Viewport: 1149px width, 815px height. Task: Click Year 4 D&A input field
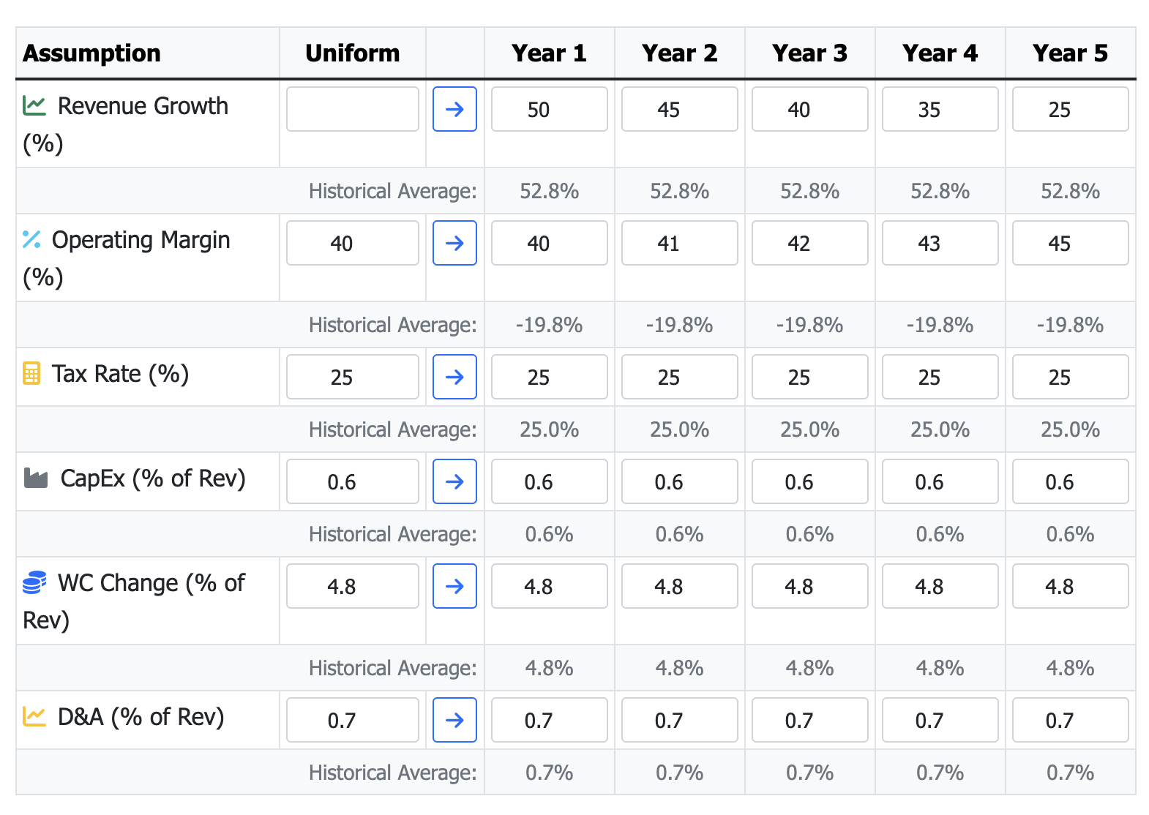[x=940, y=720]
